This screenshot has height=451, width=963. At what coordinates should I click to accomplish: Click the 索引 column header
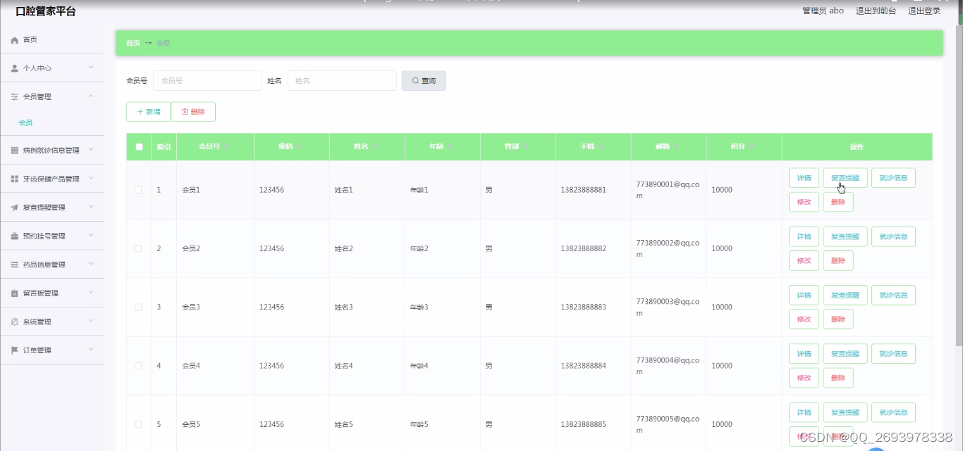tap(164, 147)
